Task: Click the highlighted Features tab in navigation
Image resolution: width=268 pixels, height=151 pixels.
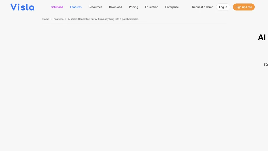Action: [76, 7]
